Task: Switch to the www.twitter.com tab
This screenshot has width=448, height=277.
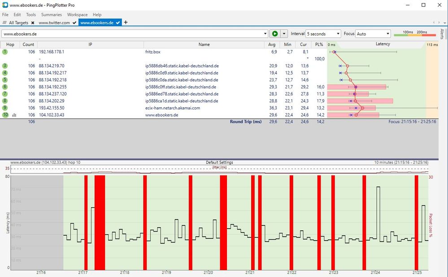Action: pyautogui.click(x=54, y=23)
